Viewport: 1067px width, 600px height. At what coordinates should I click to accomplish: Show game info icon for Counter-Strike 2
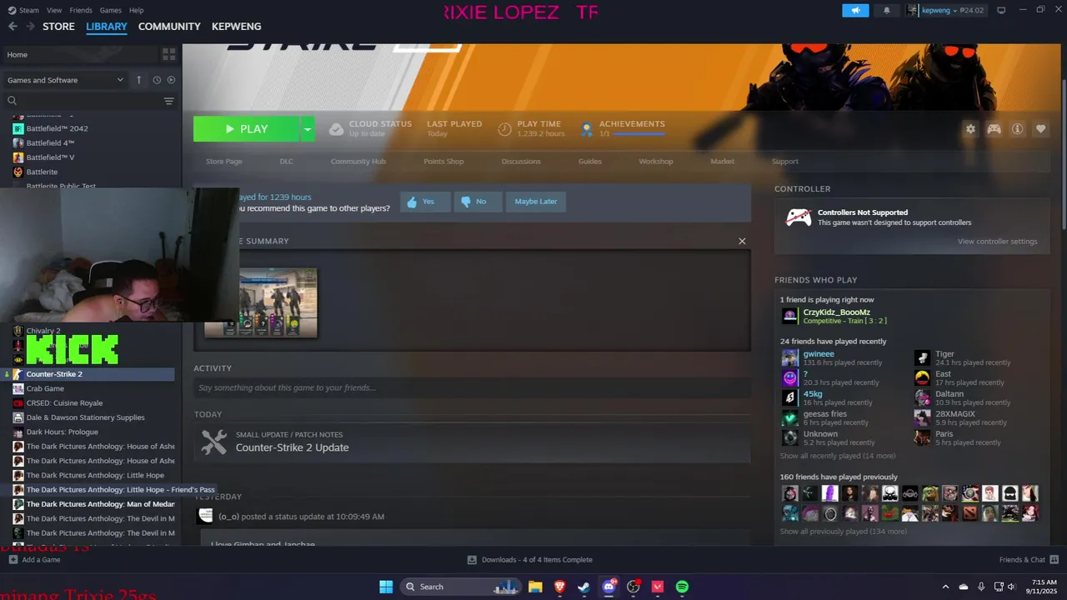1017,129
